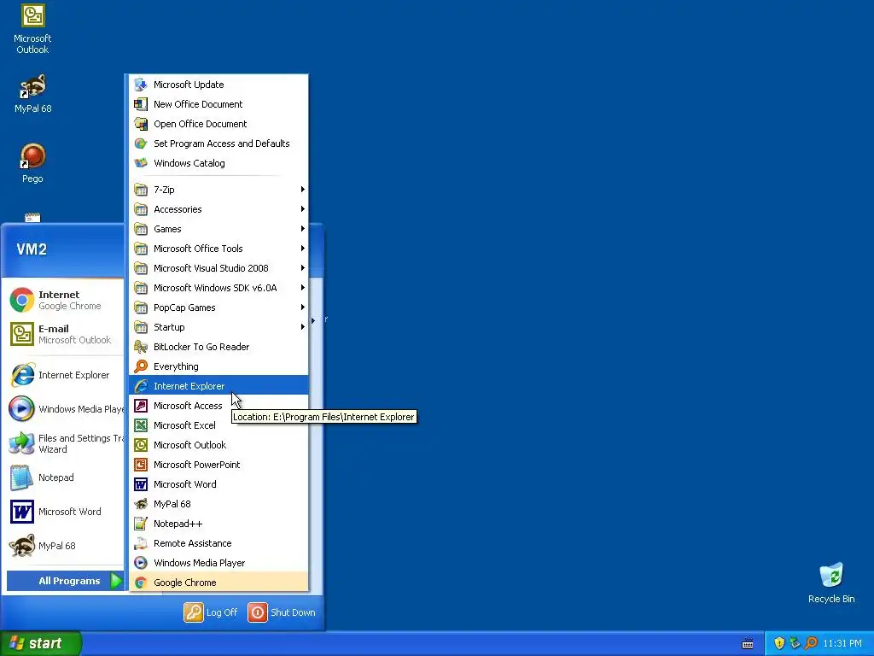The width and height of the screenshot is (874, 656).
Task: Open Microsoft Word in Start menu left pane
Action: tap(65, 512)
